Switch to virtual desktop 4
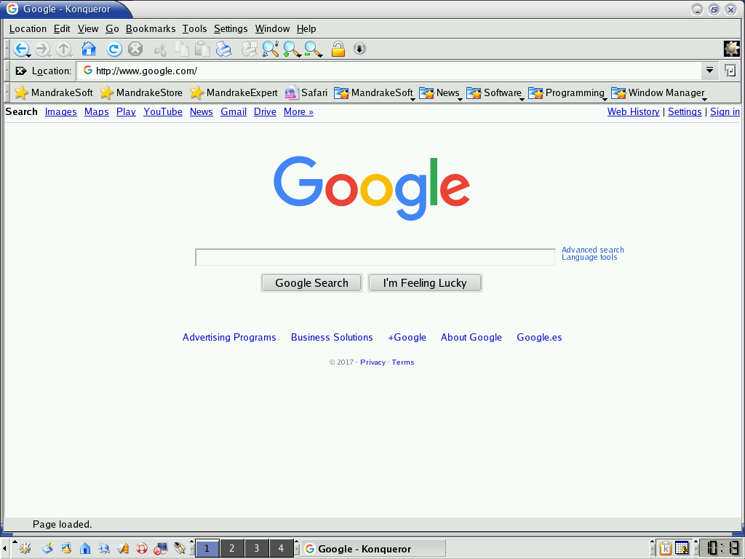Screen dimensions: 745x559 coord(281,549)
